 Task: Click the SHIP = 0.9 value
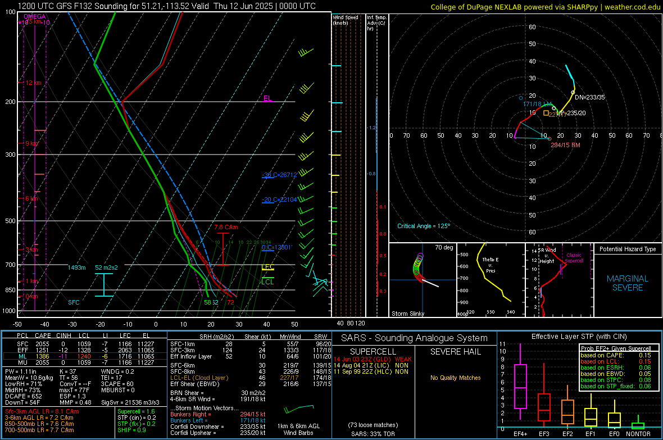click(x=131, y=430)
